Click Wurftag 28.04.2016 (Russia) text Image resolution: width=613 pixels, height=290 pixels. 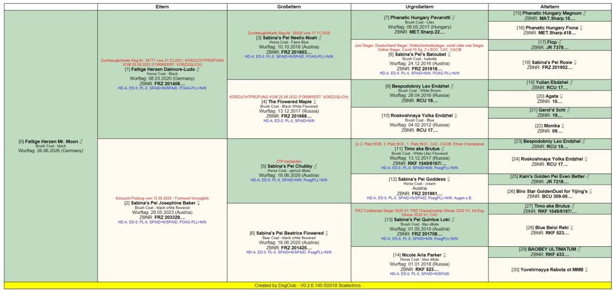point(419,95)
